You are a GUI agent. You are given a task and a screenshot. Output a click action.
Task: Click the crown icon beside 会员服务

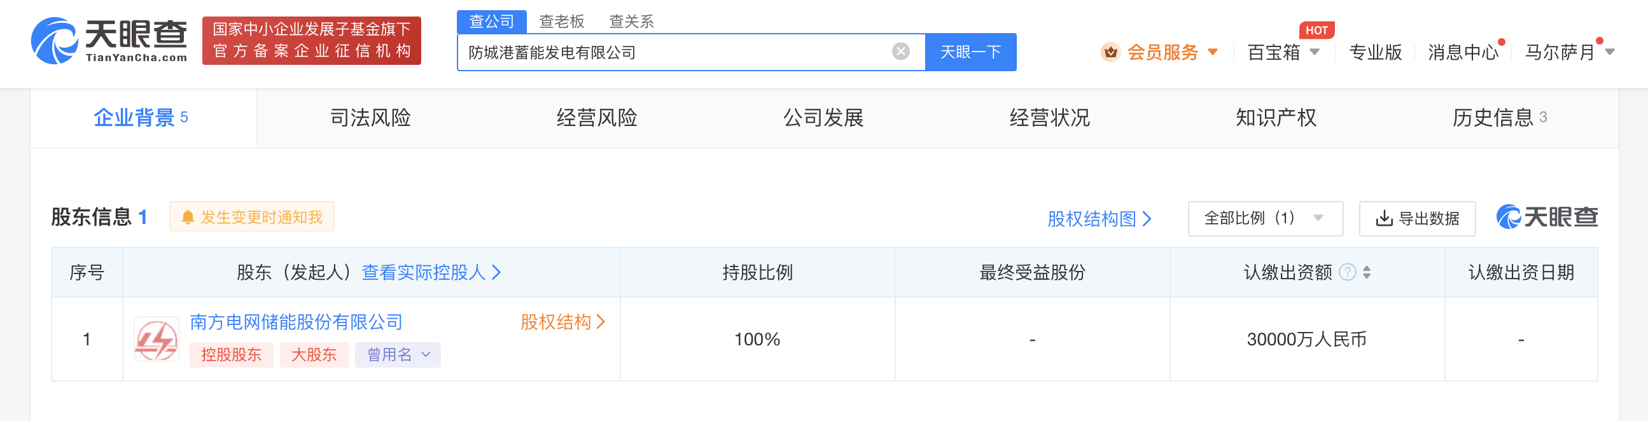[1110, 52]
